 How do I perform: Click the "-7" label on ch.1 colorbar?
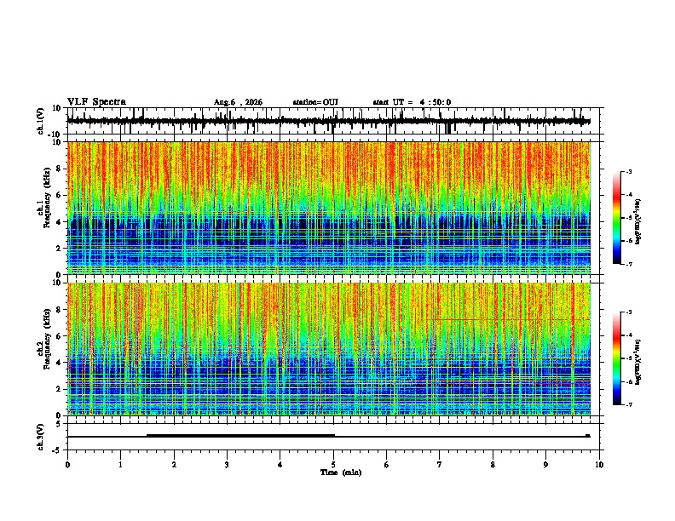coord(629,264)
